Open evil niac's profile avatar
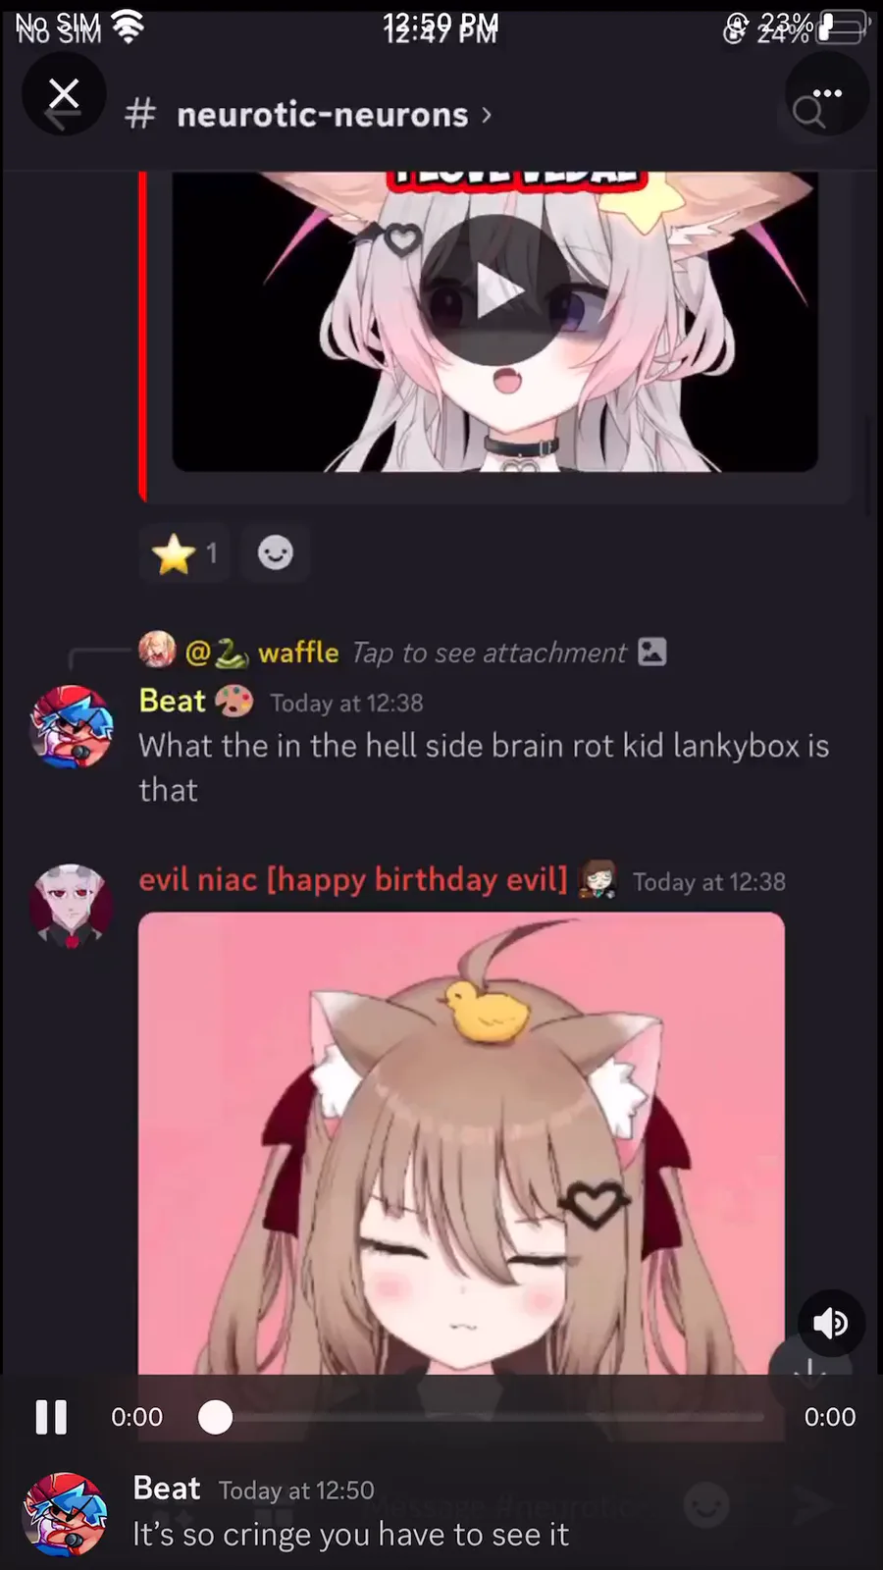 71,906
